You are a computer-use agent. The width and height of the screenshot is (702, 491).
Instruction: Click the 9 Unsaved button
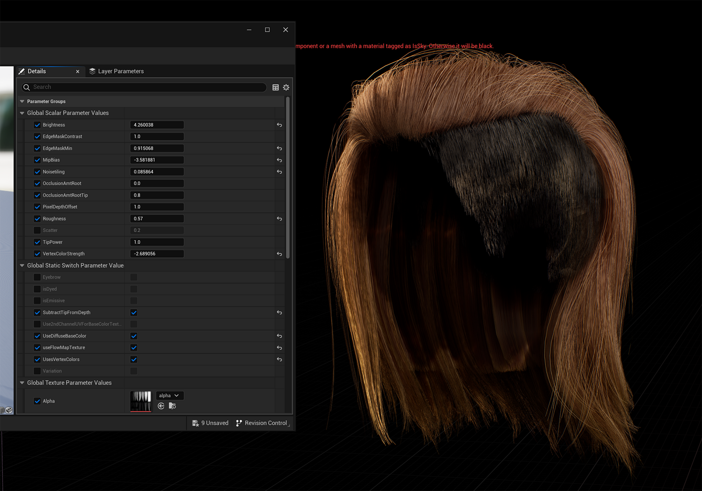[211, 423]
